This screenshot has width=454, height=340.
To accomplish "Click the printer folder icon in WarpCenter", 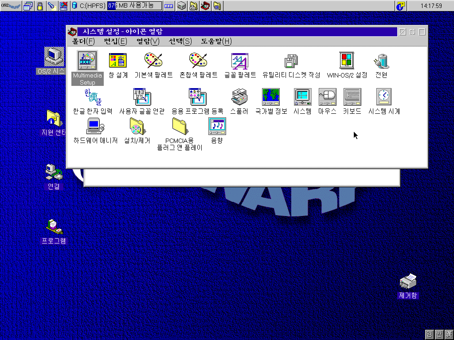I will coord(193,6).
